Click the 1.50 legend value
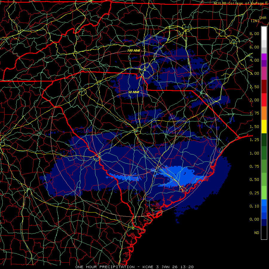The height and width of the screenshot is (269, 269). pyautogui.click(x=254, y=127)
